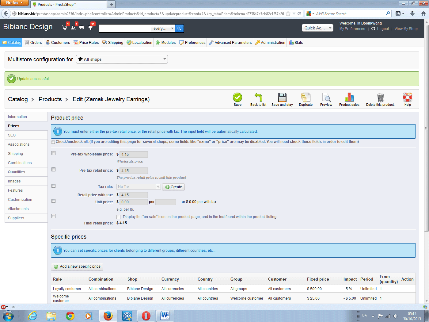The image size is (429, 322).
Task: Toggle the Check/uncheck all checkbox
Action: coord(53,142)
